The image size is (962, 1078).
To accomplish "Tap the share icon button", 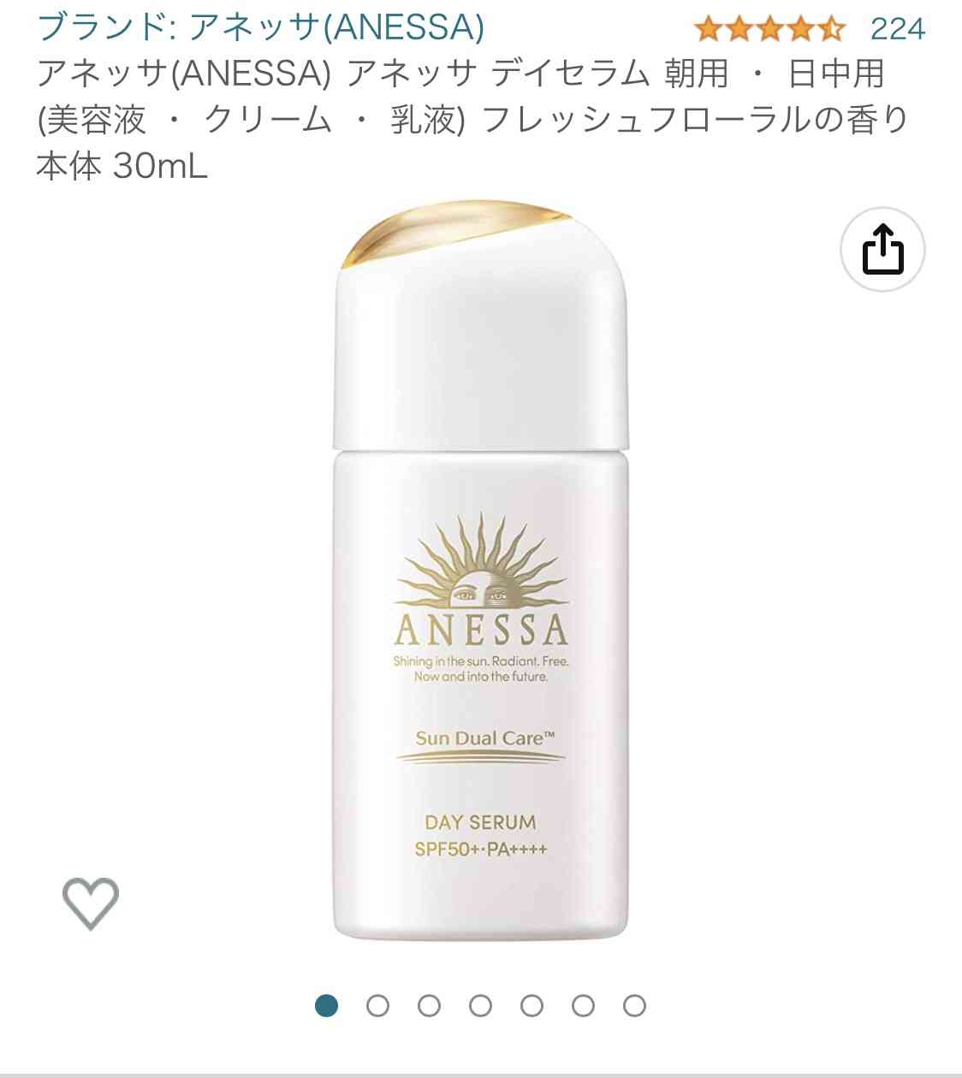I will (882, 249).
